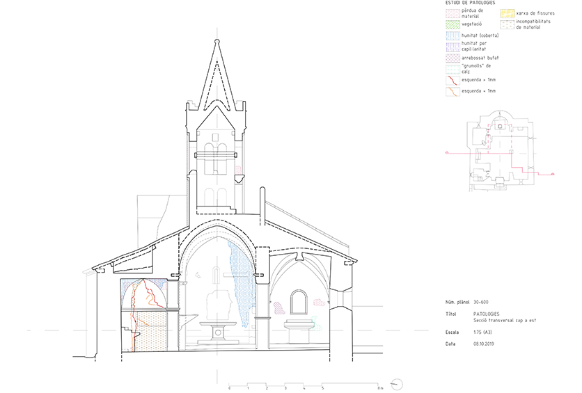Click the bell tower spire tip
The image size is (582, 393).
(x=217, y=40)
